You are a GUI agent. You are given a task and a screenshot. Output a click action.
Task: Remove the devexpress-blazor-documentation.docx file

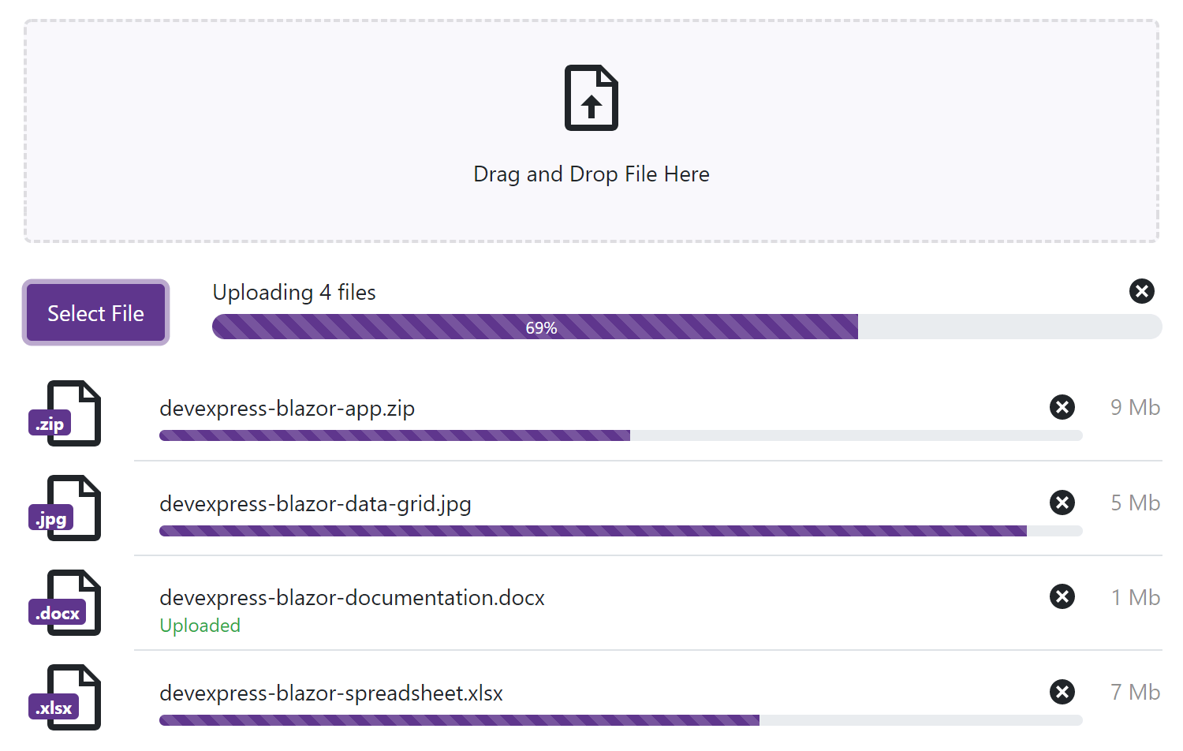(x=1062, y=596)
